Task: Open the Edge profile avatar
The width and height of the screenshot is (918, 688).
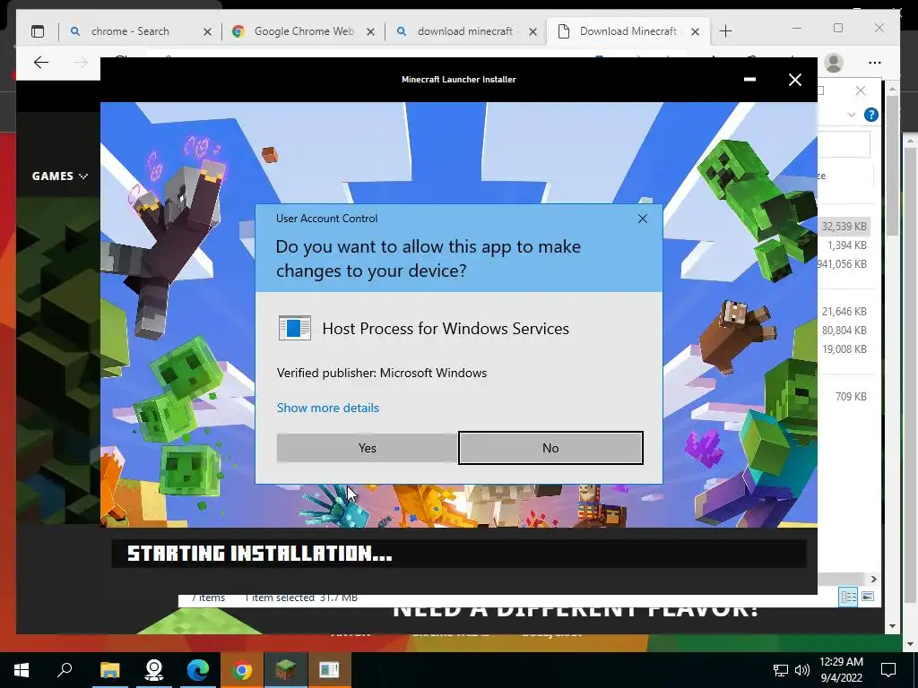Action: [x=834, y=63]
